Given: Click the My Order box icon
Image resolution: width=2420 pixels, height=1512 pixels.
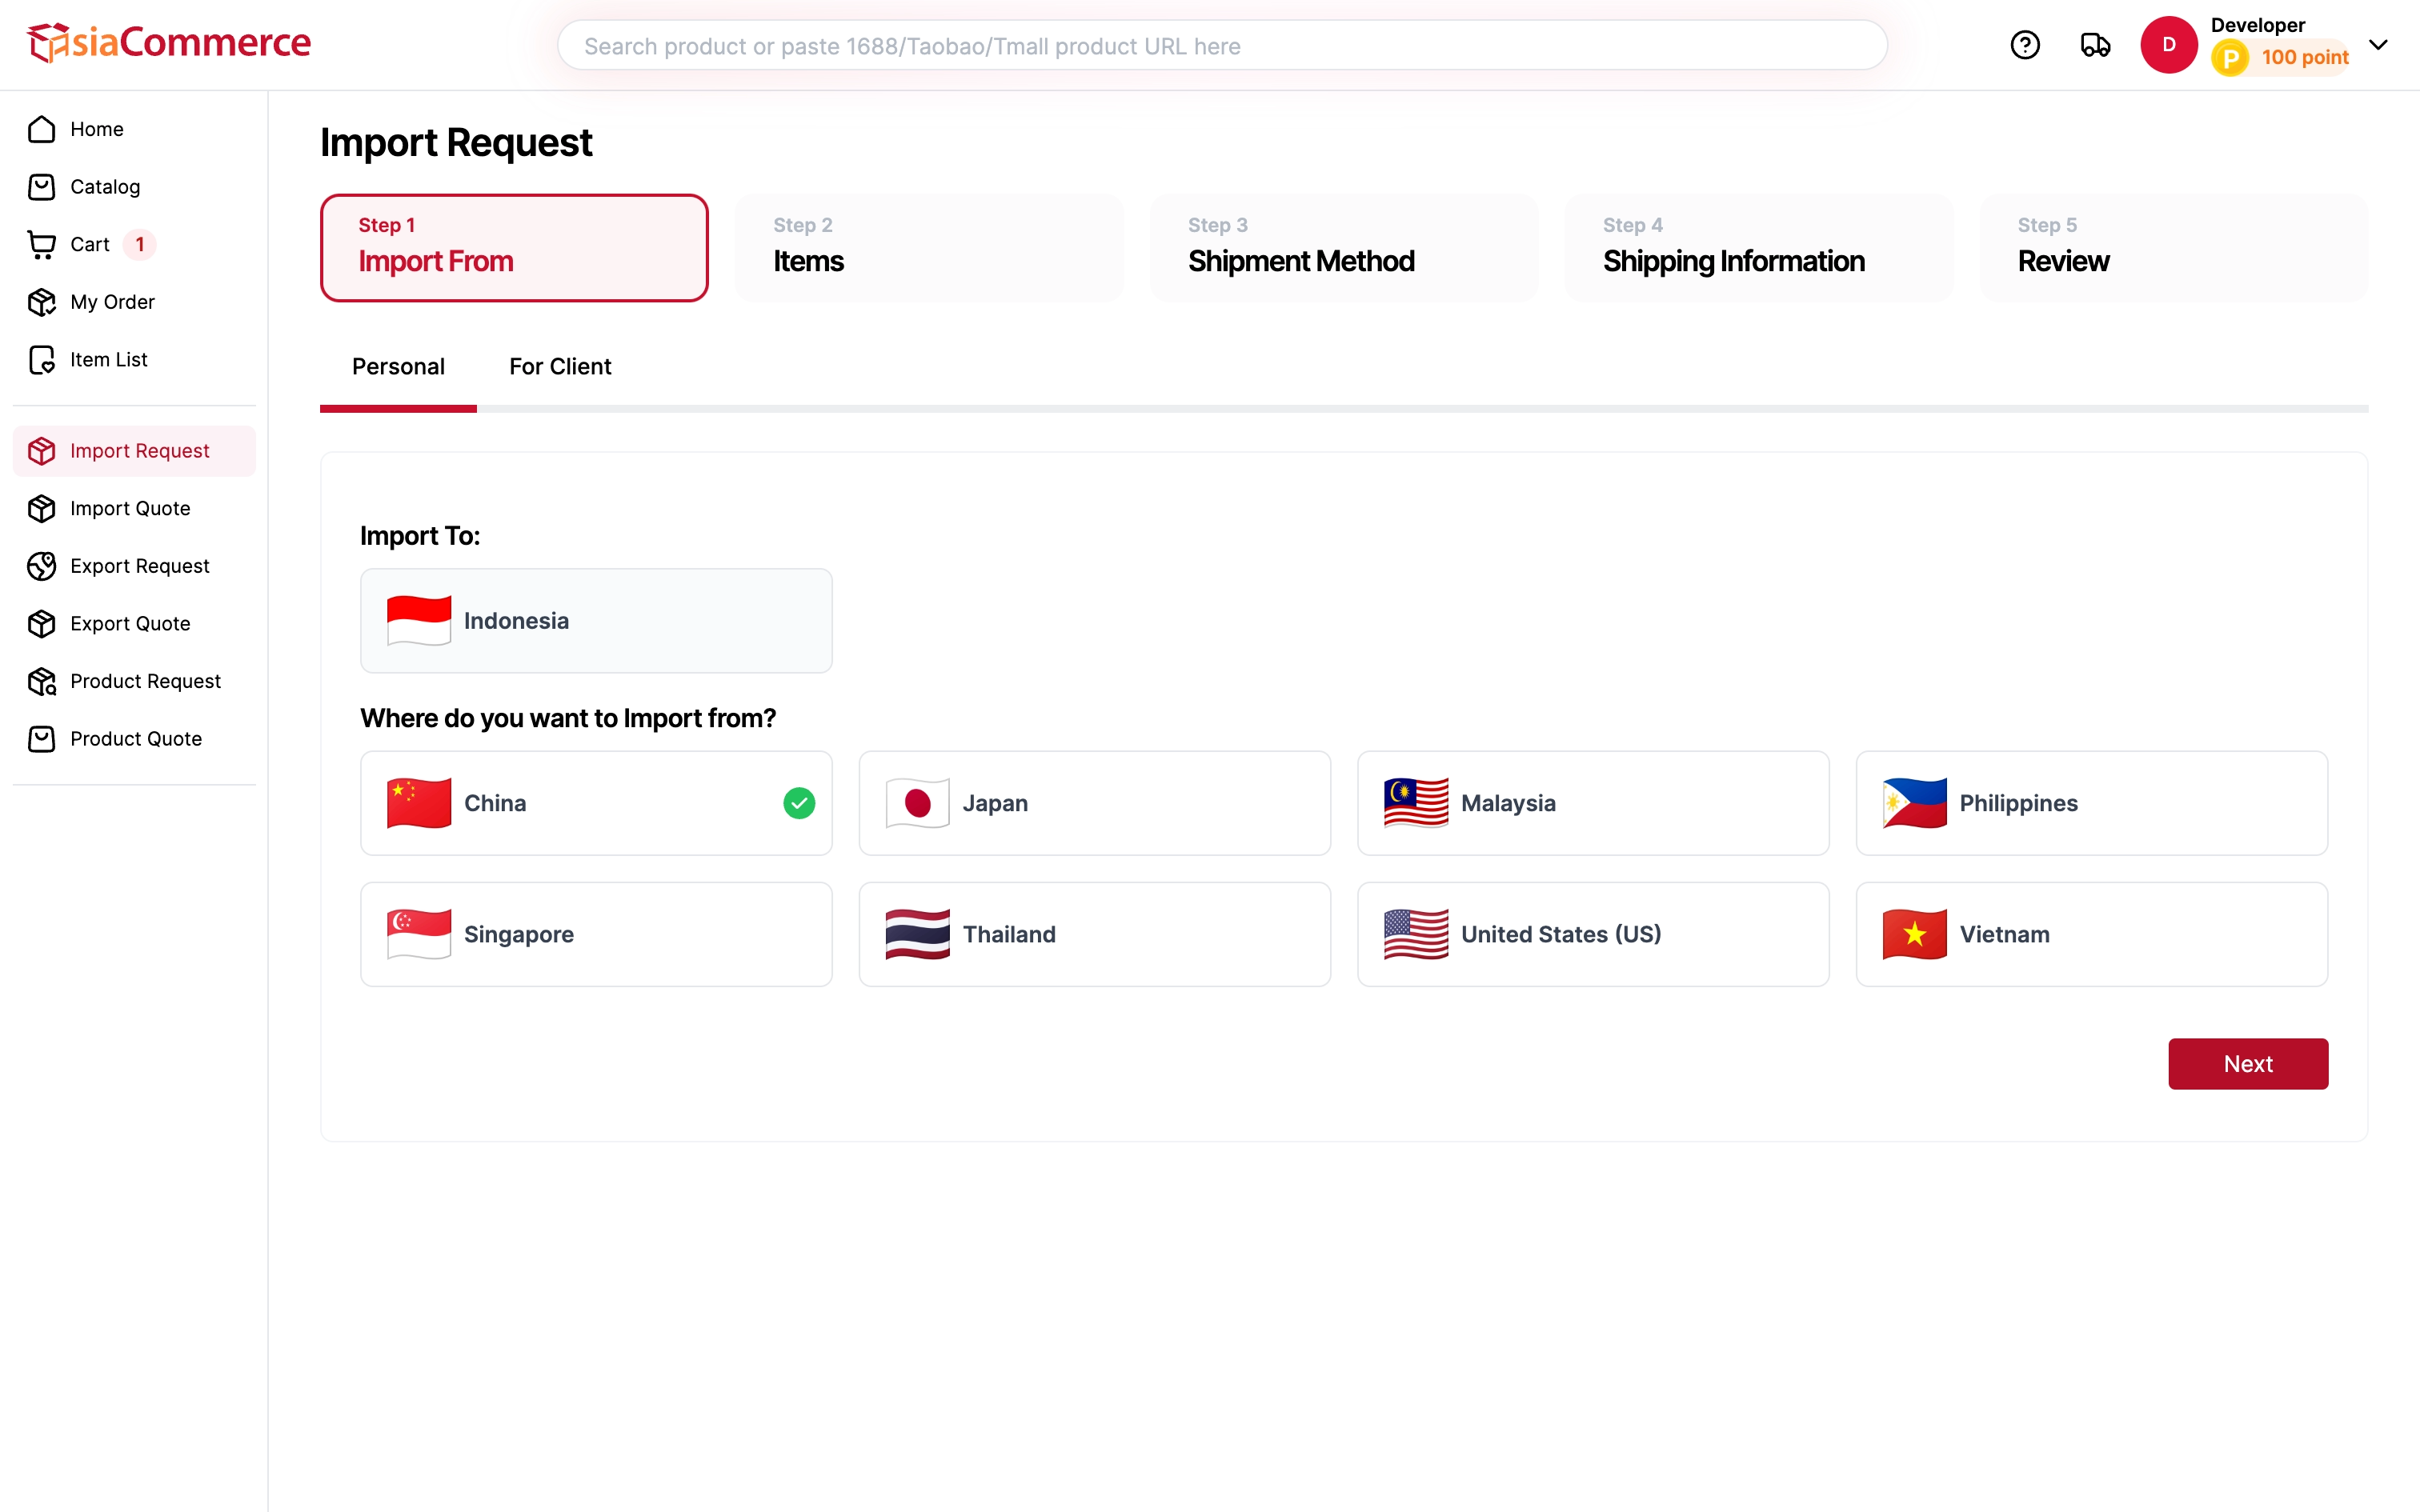Looking at the screenshot, I should tap(42, 302).
